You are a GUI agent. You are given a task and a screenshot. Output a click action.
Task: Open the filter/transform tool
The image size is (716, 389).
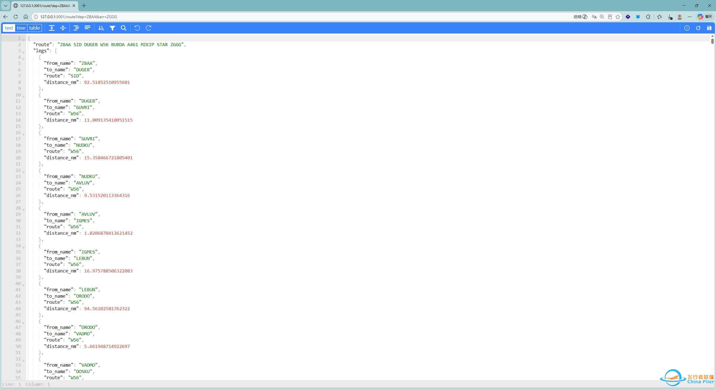click(112, 28)
